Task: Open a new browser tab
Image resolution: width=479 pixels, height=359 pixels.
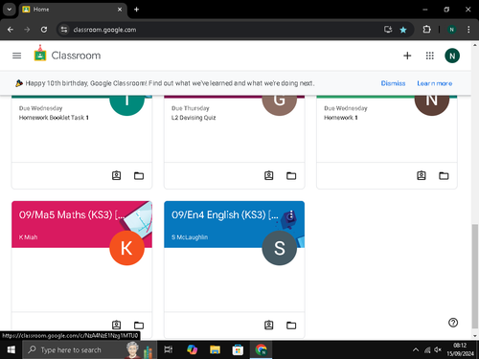Action: (x=136, y=10)
